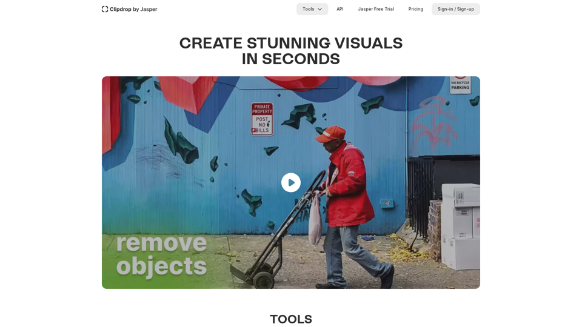Click the man's red cap

[330, 134]
